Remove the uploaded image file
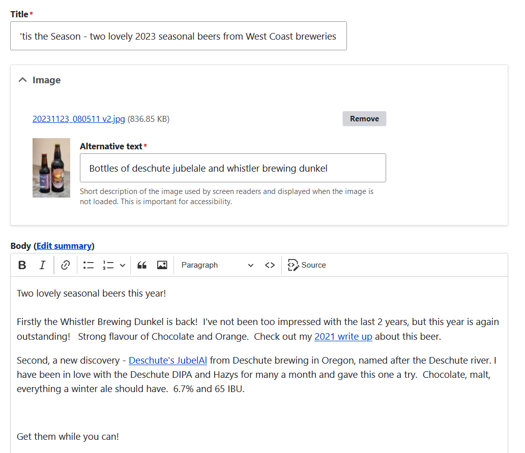525x453 pixels. tap(364, 119)
